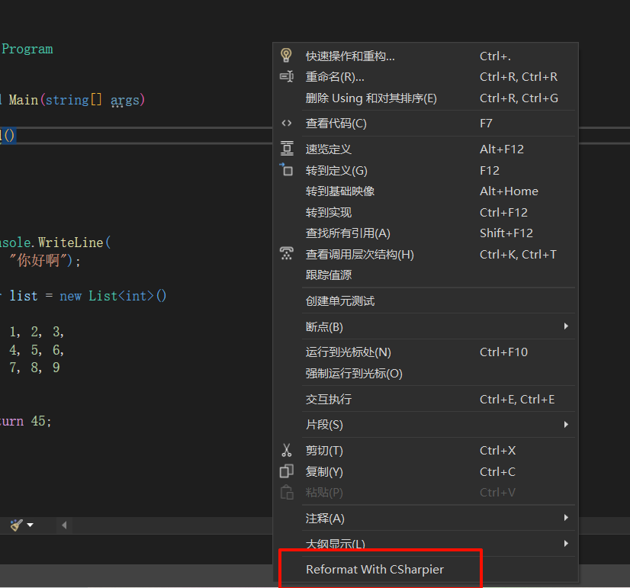Click the scissors cut icon
Viewport: 630px width, 588px height.
point(287,451)
